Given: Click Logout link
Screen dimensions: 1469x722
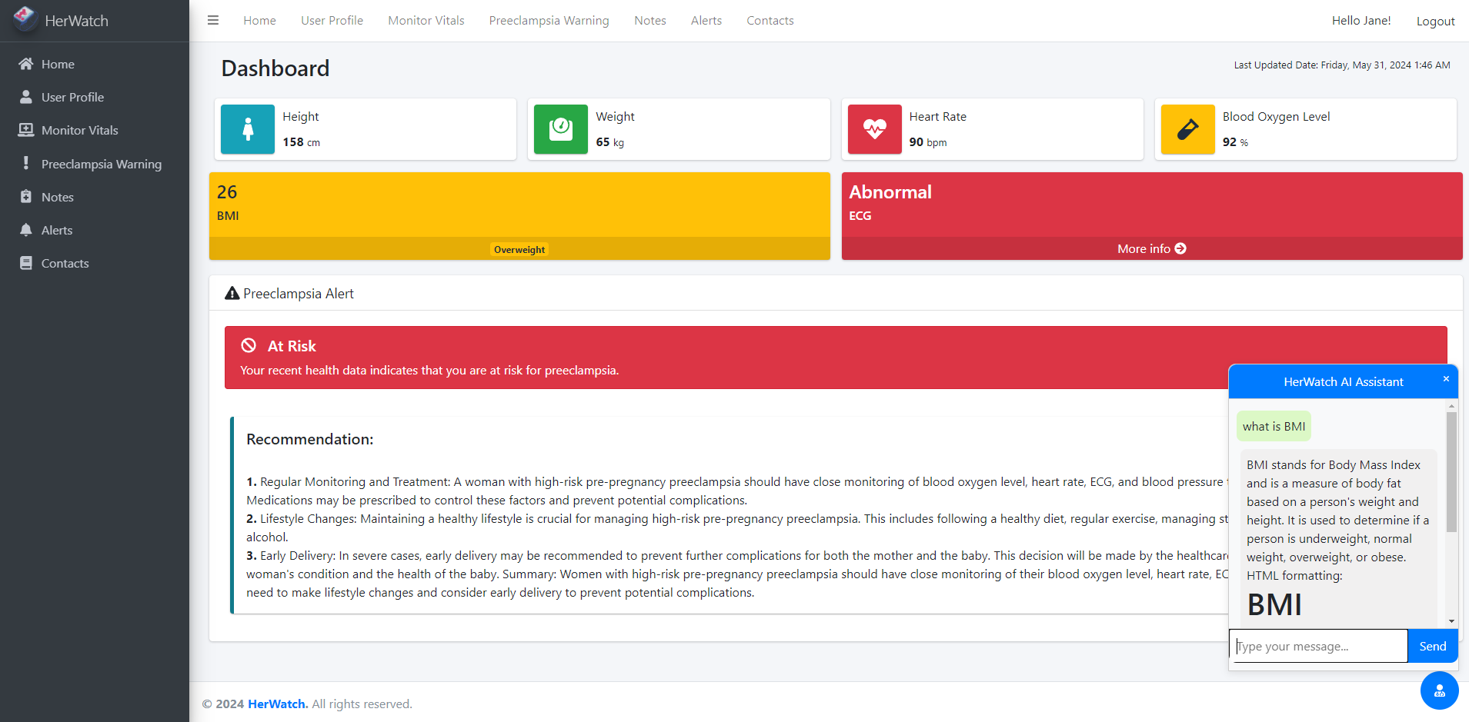Looking at the screenshot, I should (x=1435, y=22).
